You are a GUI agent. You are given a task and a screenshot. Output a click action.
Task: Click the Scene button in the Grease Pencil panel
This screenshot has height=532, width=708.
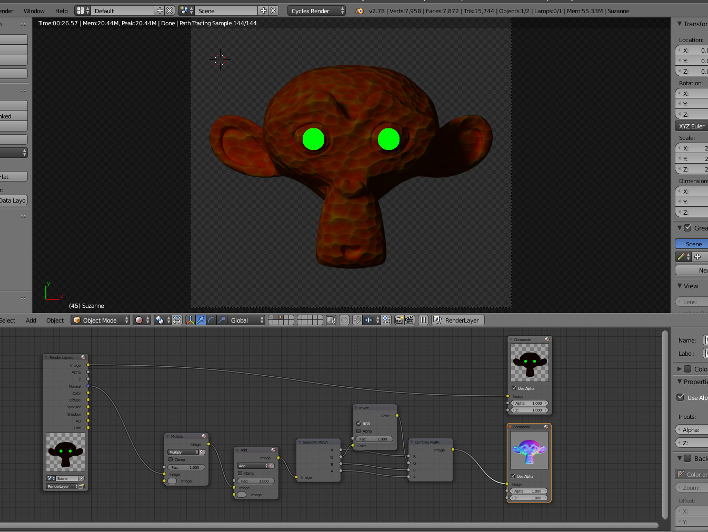pyautogui.click(x=692, y=244)
